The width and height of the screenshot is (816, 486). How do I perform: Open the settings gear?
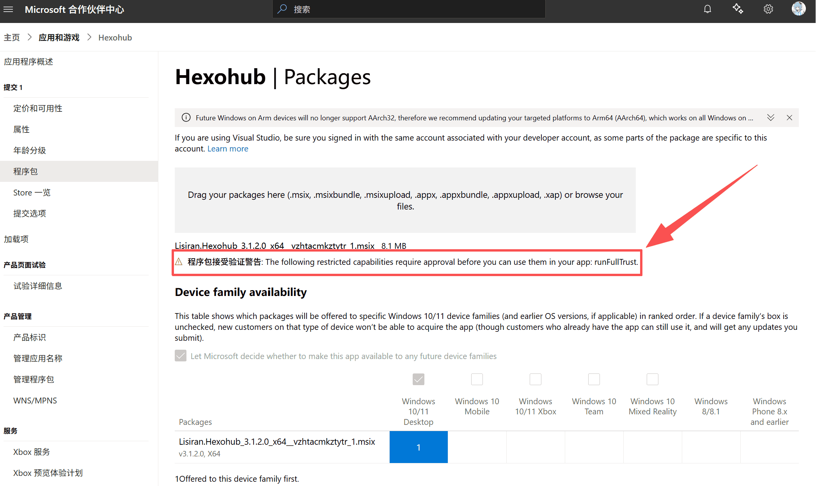[x=768, y=9]
